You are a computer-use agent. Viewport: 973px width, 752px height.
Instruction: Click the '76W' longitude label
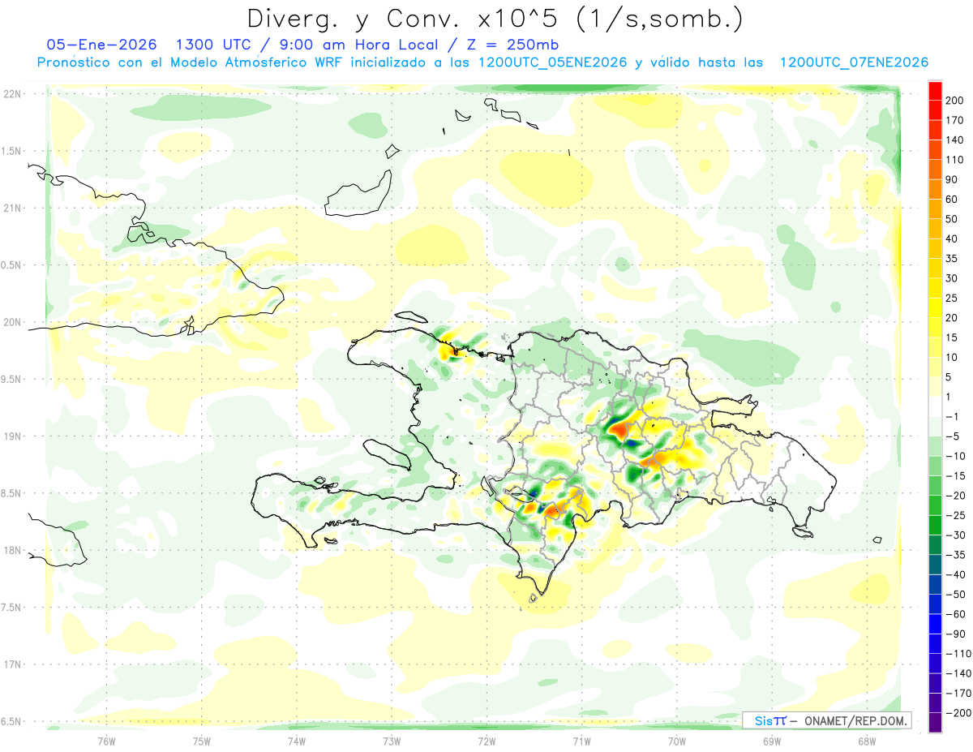tap(106, 741)
